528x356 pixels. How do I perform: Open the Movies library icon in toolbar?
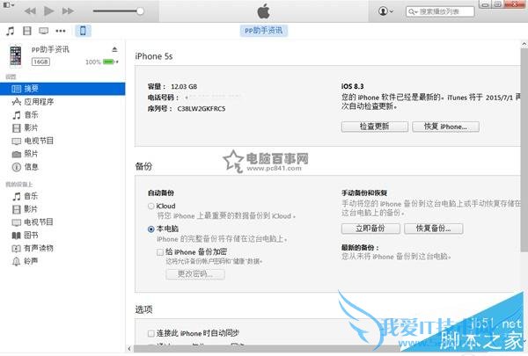click(27, 31)
